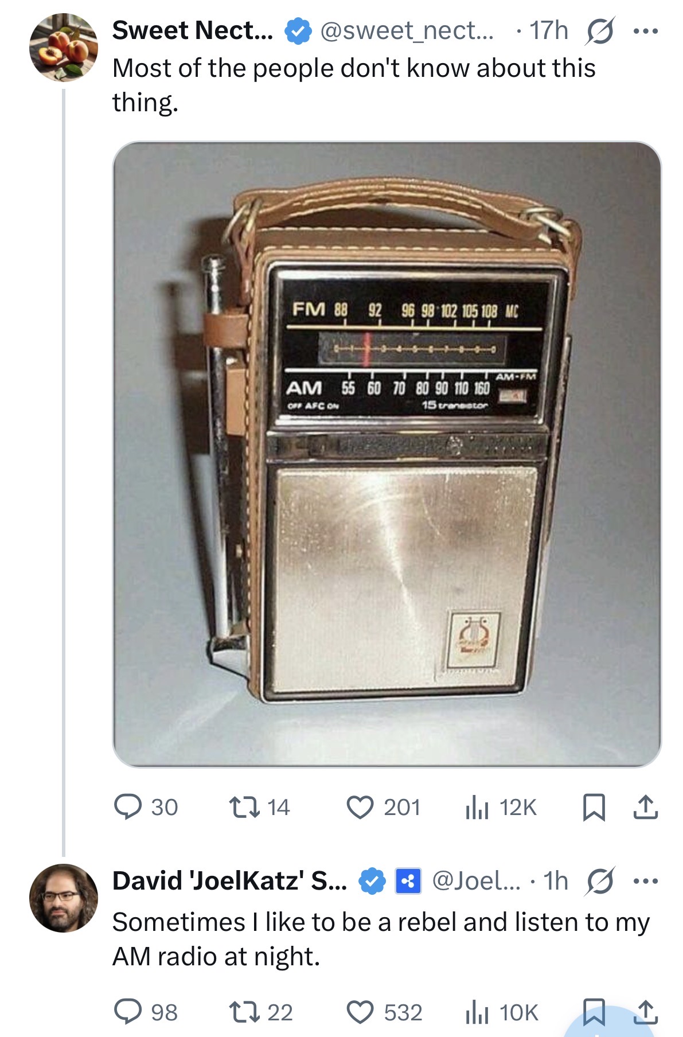Viewport: 683px width, 1037px height.
Task: Tap Grok icon on Sweet Nectar's post
Action: (599, 31)
